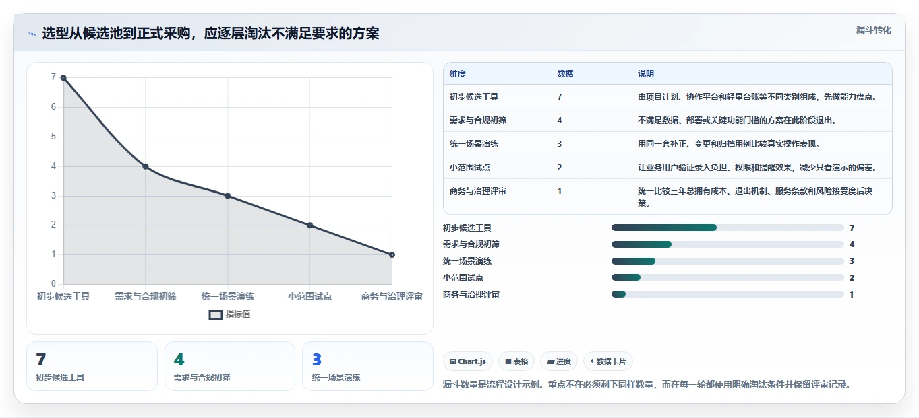Open the card showing 7 初步候选工具
This screenshot has height=418, width=919.
(92, 366)
